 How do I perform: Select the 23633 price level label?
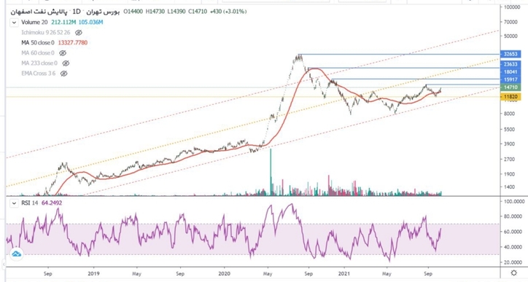(x=510, y=64)
